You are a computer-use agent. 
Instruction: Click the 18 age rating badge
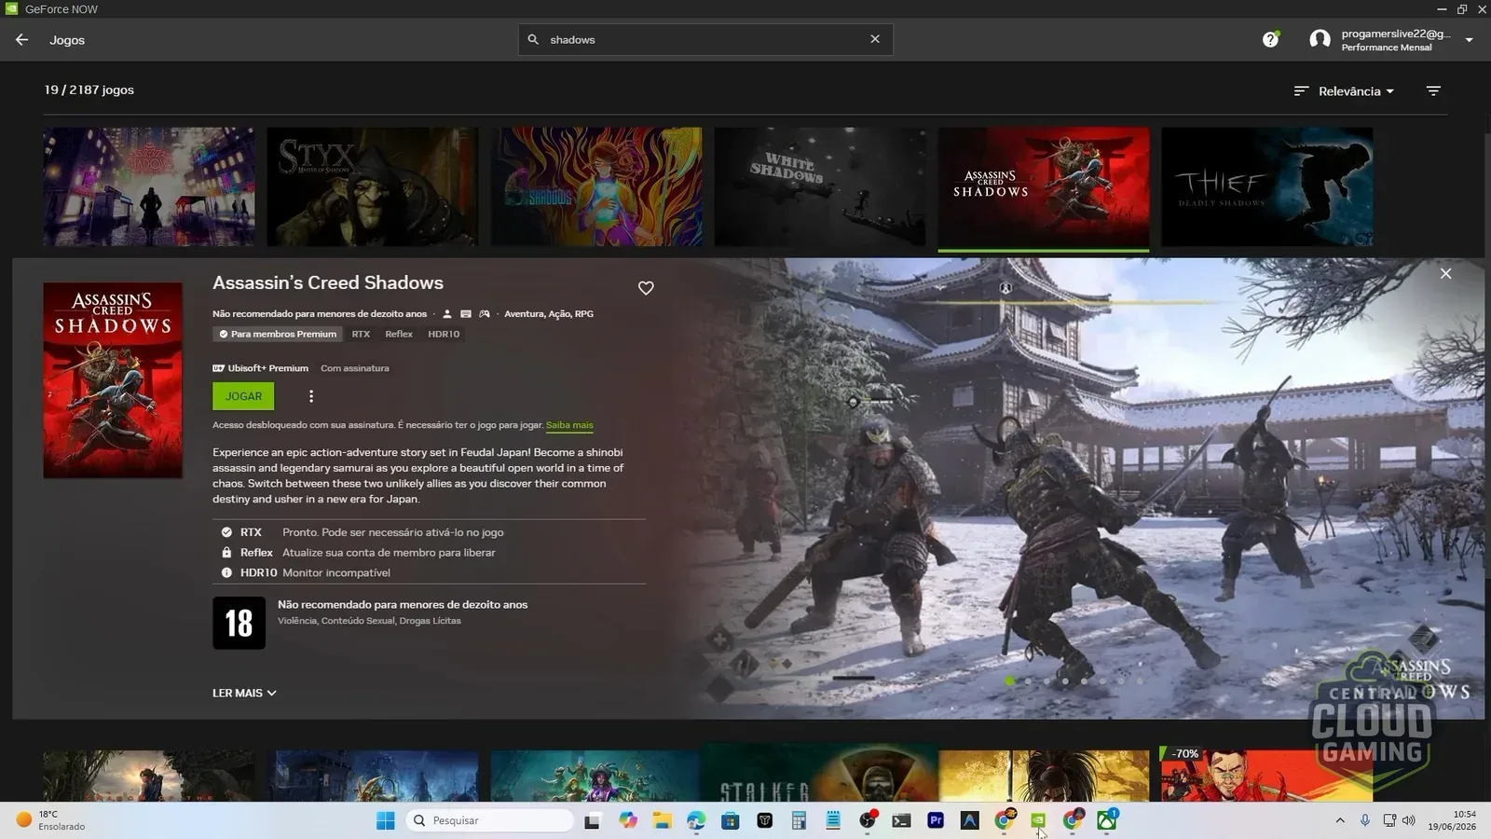[x=239, y=623]
